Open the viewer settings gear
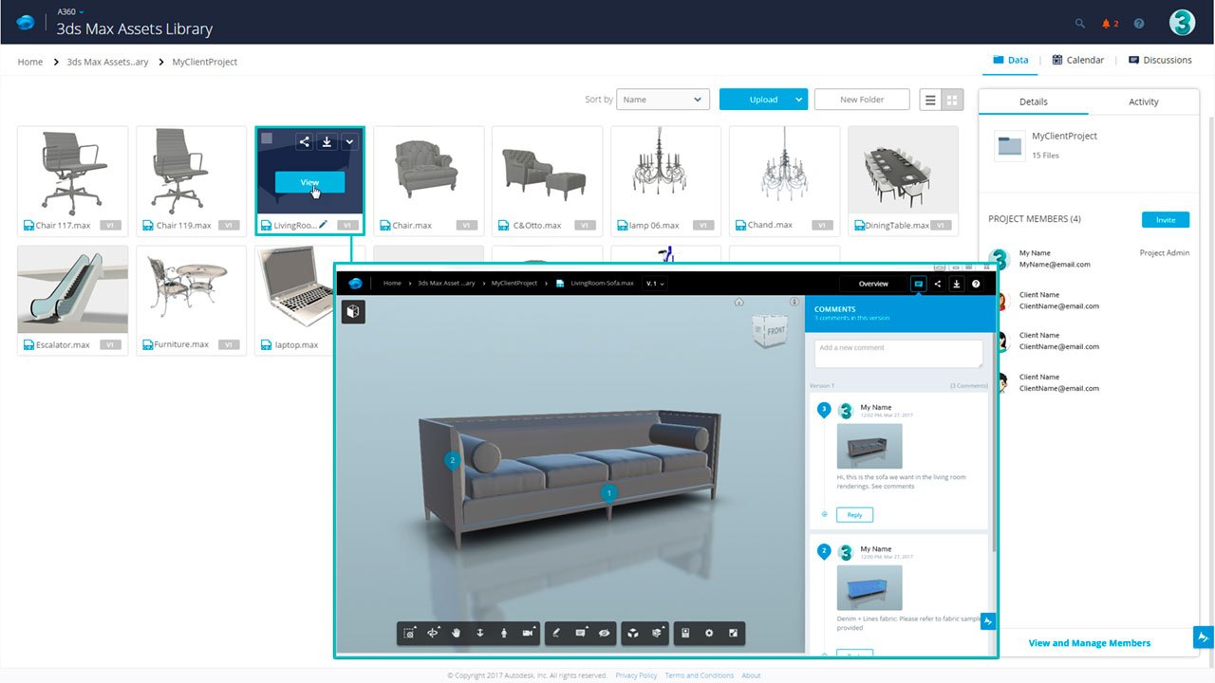Viewport: 1215px width, 683px height. pos(709,633)
